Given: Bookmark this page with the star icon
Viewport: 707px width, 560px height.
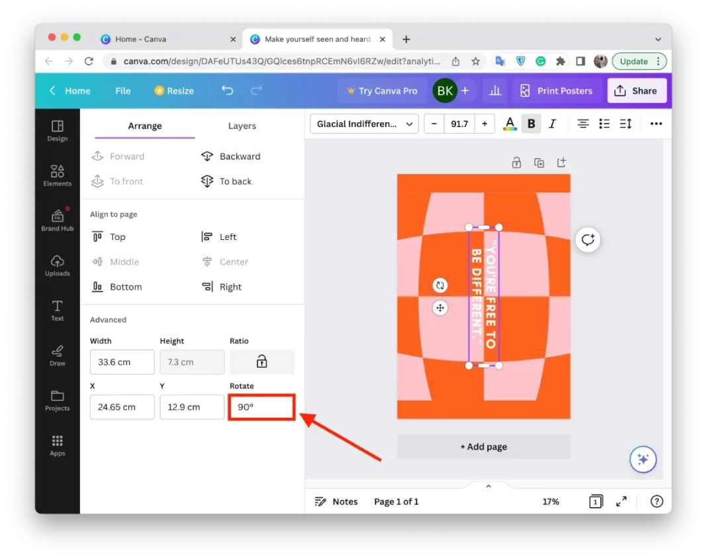Looking at the screenshot, I should 476,61.
